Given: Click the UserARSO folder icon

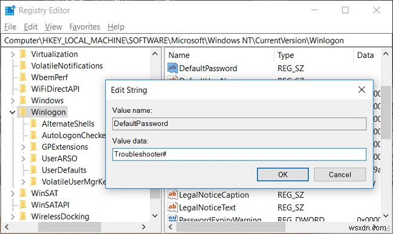Looking at the screenshot, I should 34,158.
